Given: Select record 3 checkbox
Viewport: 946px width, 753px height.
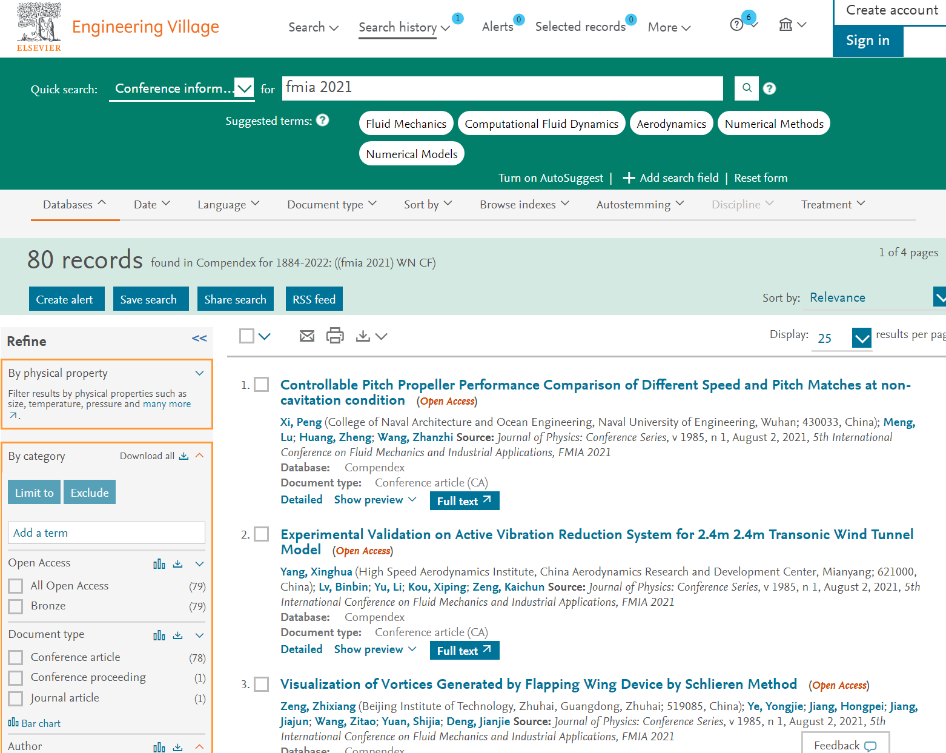Looking at the screenshot, I should [262, 684].
